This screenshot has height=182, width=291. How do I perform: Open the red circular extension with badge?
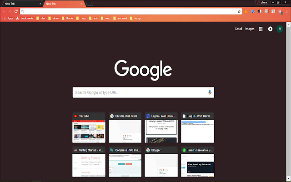click(281, 12)
